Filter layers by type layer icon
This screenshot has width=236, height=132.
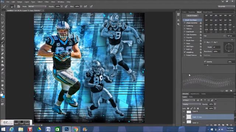(205, 100)
